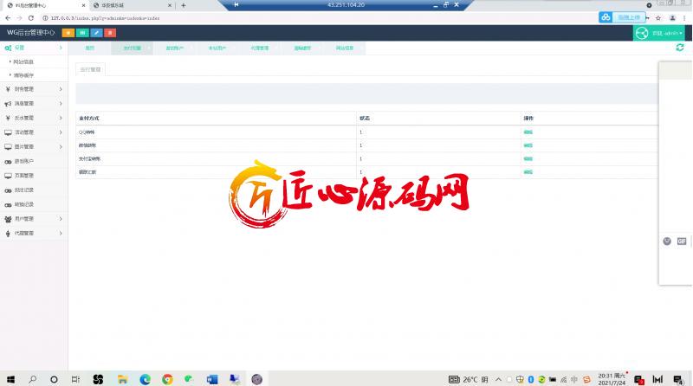Bookmark this page with the star icon
This screenshot has width=693, height=386.
click(658, 18)
